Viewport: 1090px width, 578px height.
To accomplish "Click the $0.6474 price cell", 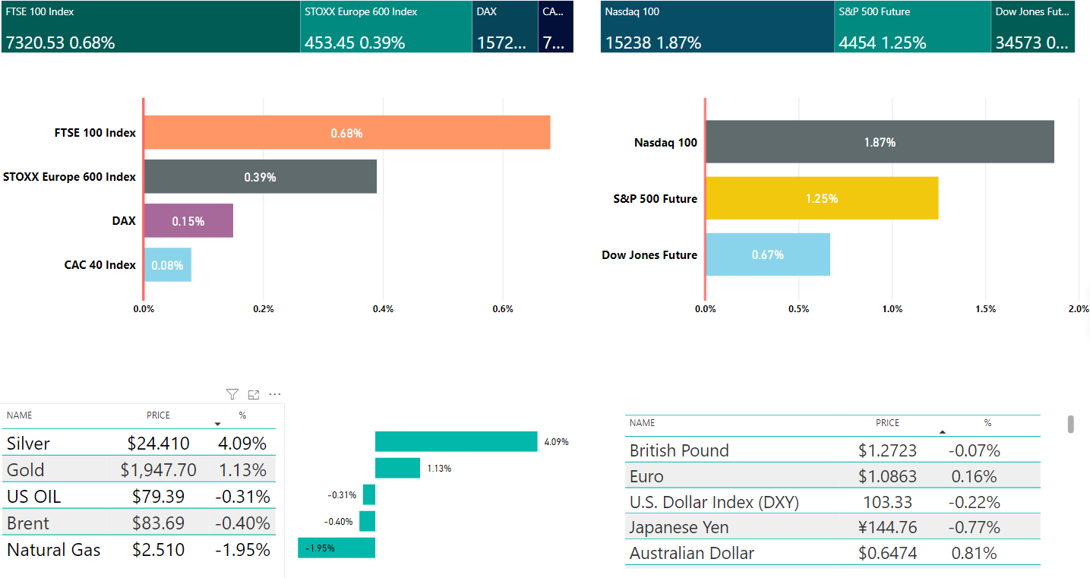I will tap(887, 553).
